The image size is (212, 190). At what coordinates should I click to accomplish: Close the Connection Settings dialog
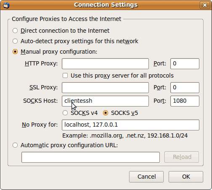click(x=205, y=5)
